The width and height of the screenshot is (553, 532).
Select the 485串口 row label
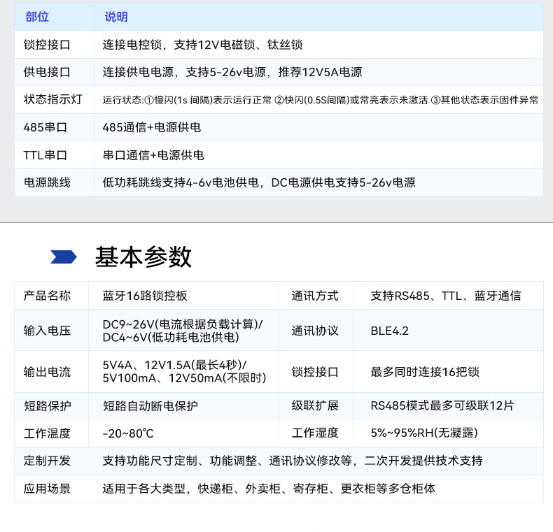point(45,127)
